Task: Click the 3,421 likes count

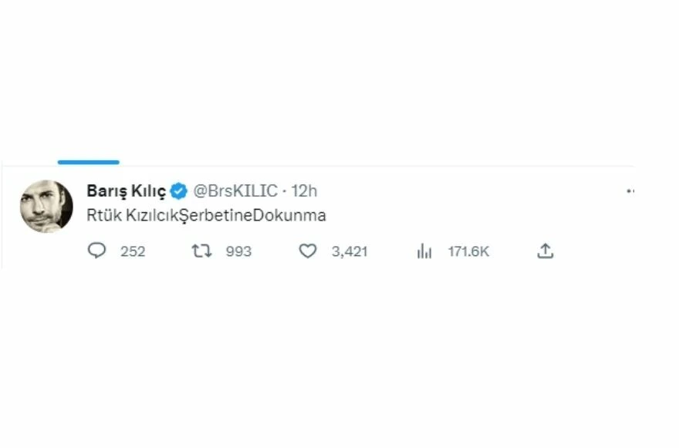Action: (x=350, y=251)
